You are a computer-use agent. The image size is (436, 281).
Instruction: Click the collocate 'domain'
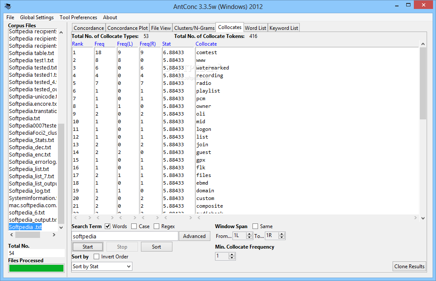coord(205,191)
